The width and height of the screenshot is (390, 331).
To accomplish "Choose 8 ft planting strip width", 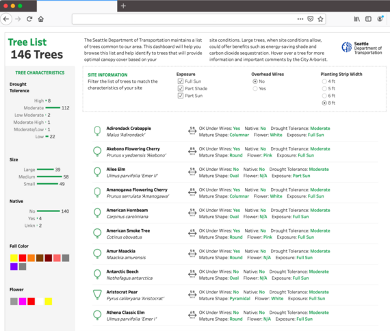I will click(x=324, y=103).
